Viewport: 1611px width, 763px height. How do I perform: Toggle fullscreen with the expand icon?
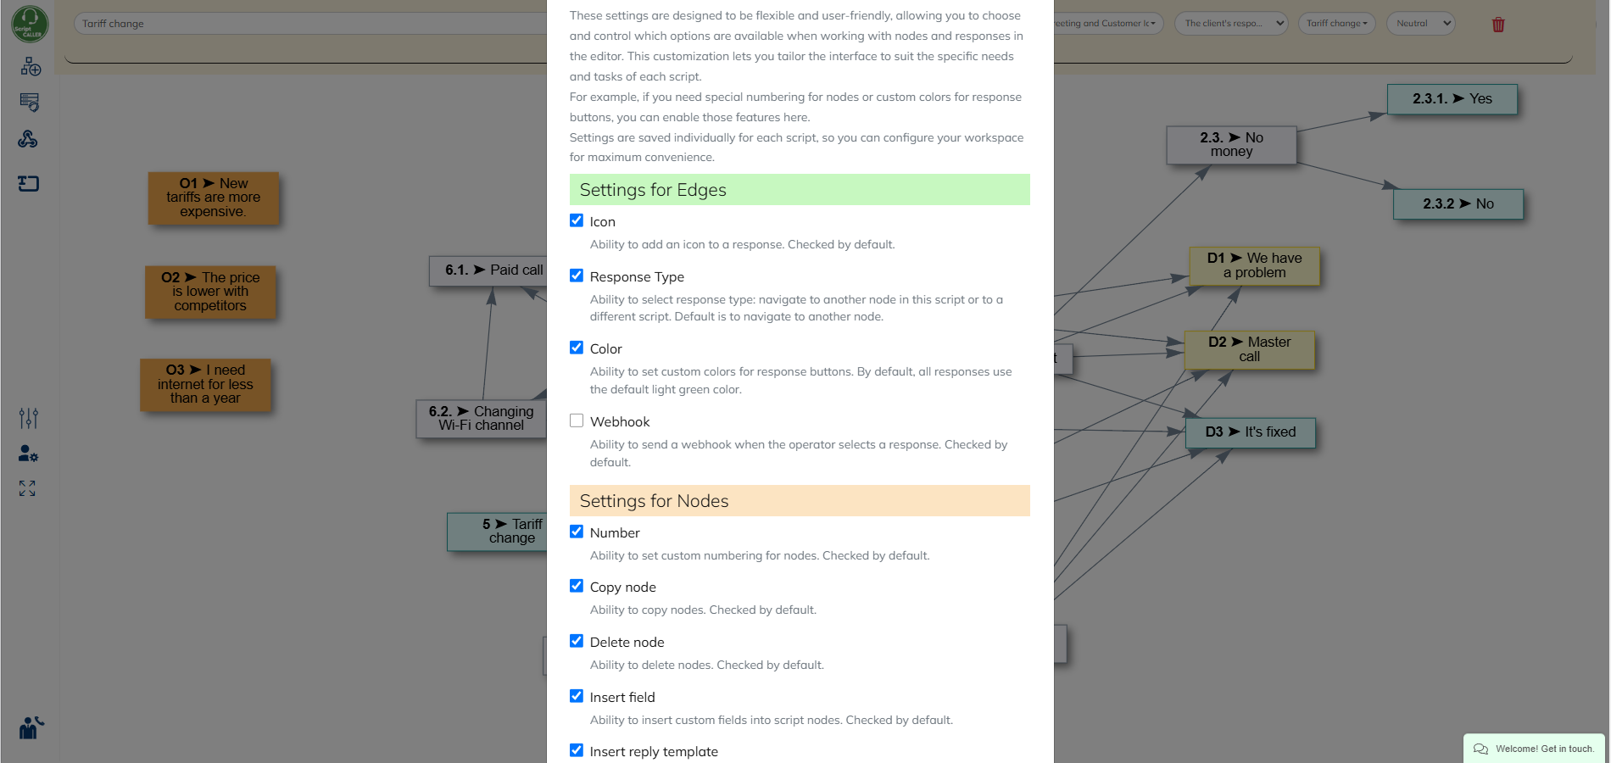[28, 488]
